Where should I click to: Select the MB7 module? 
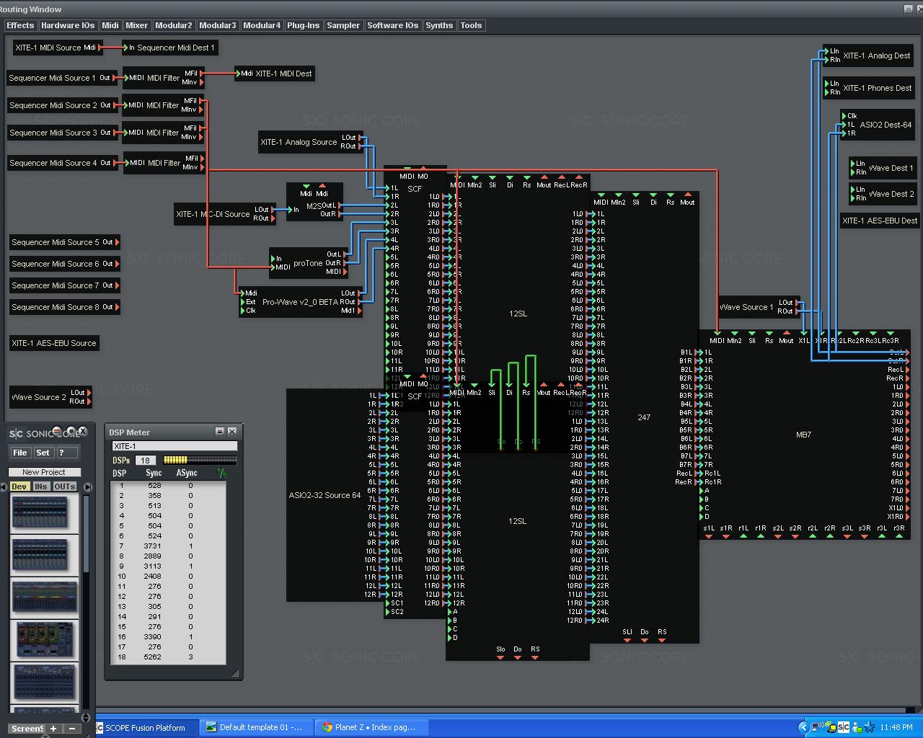803,435
